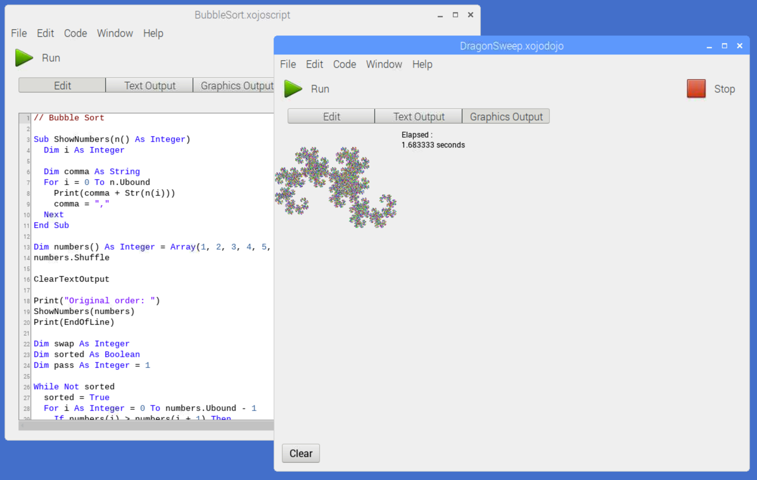
Task: Click the green Run arrow in DragonSweep window
Action: (293, 89)
